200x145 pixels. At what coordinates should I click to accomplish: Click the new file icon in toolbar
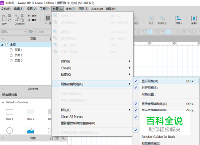click(x=4, y=18)
